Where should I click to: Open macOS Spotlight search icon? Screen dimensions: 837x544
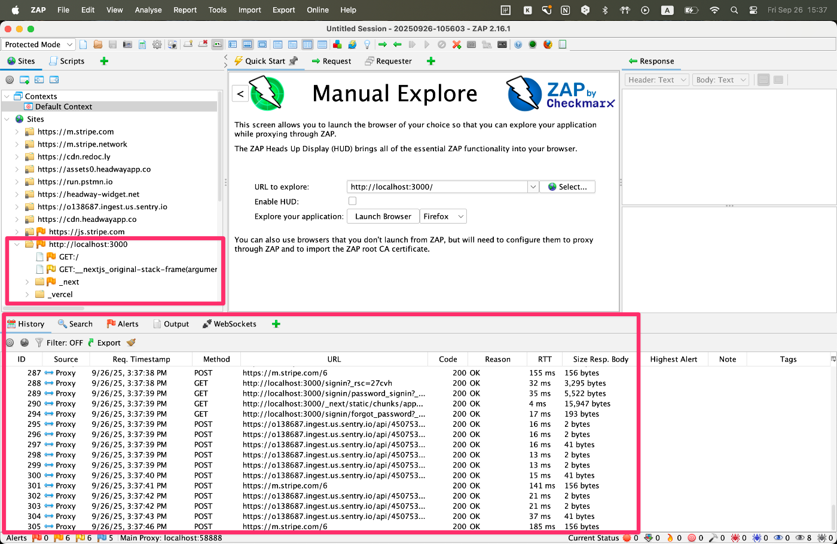coord(734,10)
